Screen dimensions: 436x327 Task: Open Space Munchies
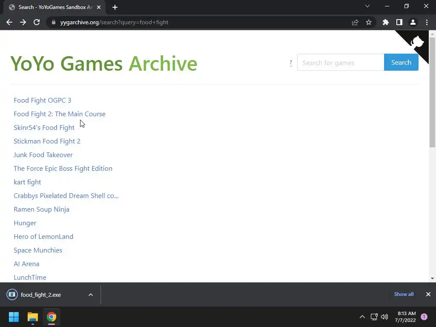[x=38, y=250]
